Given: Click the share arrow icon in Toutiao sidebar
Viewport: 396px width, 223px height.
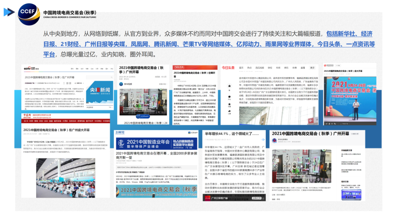Looking at the screenshot, I should tap(229, 111).
